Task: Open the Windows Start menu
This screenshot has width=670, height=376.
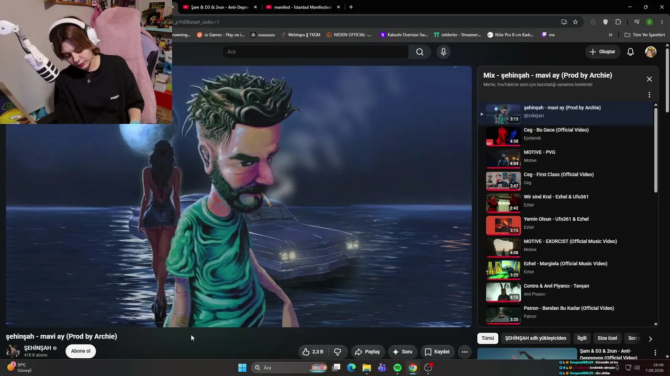Action: [x=242, y=368]
